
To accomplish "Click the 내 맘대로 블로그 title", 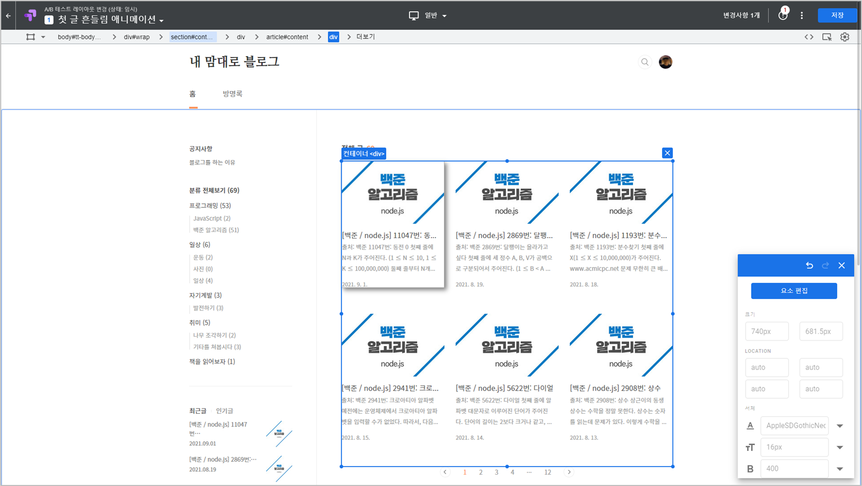I will click(x=234, y=61).
